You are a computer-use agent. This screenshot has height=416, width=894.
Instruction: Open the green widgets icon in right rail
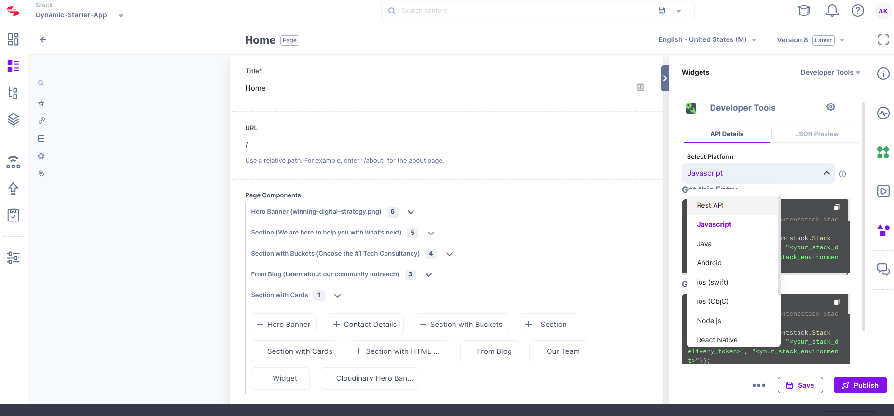883,153
